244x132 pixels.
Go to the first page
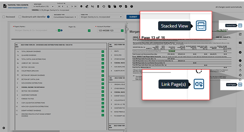click(x=59, y=6)
